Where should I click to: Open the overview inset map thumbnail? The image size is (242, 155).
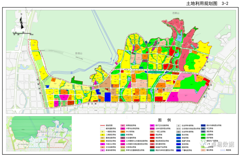39,134
